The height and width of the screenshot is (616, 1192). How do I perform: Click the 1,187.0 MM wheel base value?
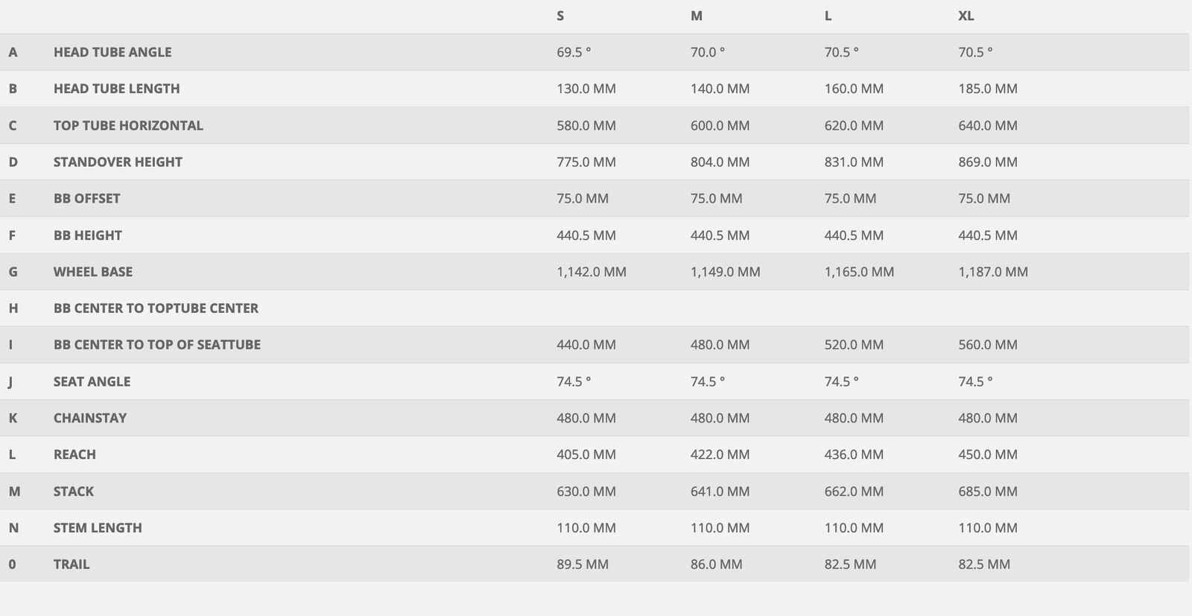tap(993, 272)
